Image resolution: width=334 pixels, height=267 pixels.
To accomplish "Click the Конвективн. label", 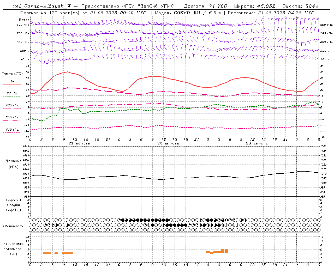I will 13,244.
